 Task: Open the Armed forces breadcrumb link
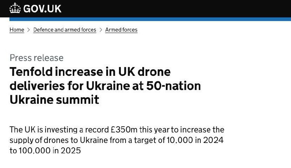tap(121, 30)
